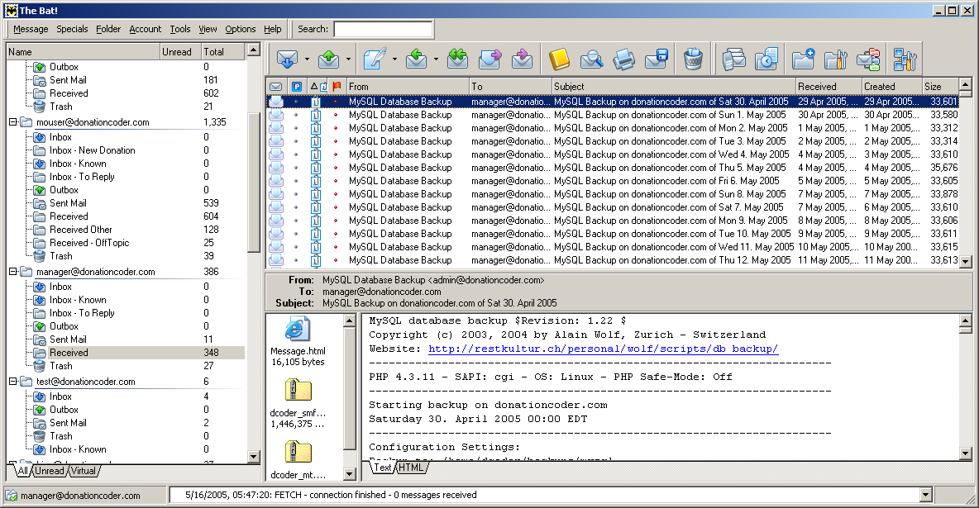The width and height of the screenshot is (979, 508).
Task: Select the Inbox - New Donation folder
Action: (x=93, y=150)
